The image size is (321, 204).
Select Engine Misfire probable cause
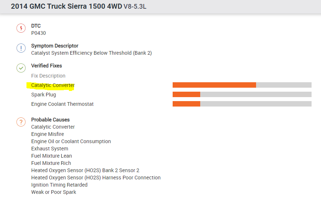pos(48,134)
